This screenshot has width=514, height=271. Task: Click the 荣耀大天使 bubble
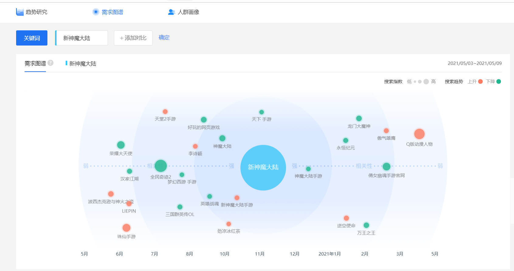pos(121,145)
